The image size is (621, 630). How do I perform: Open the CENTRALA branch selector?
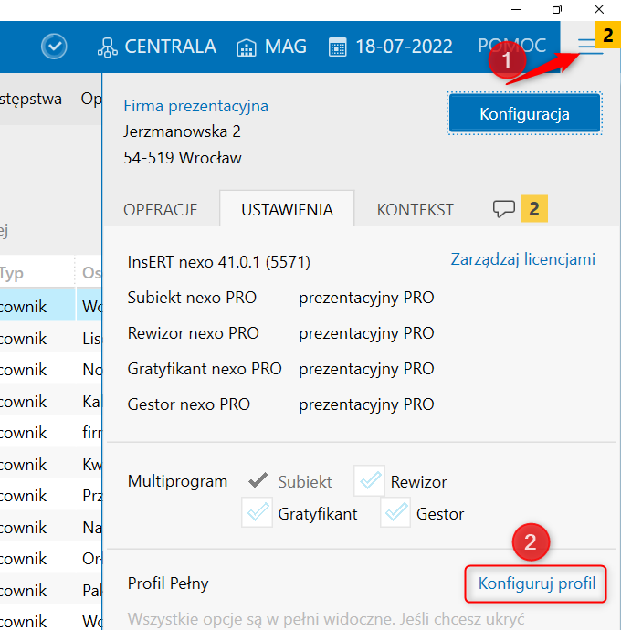point(157,47)
